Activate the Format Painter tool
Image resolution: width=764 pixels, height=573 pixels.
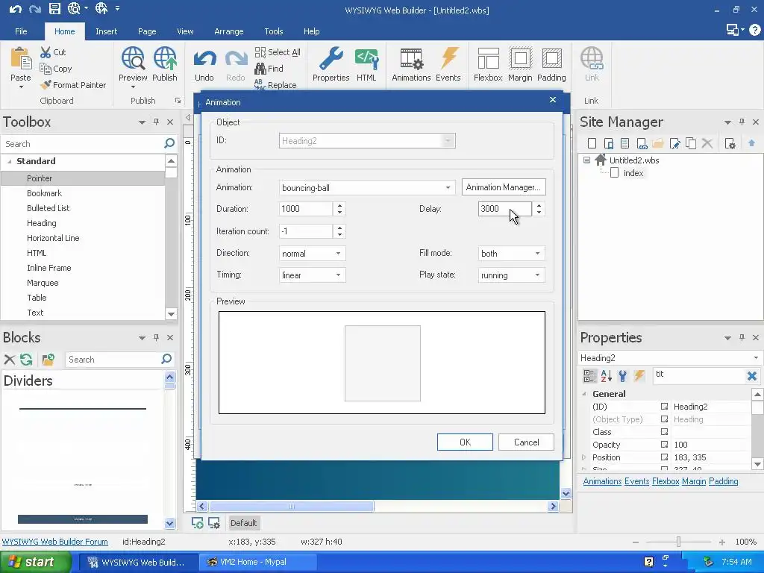pyautogui.click(x=73, y=85)
